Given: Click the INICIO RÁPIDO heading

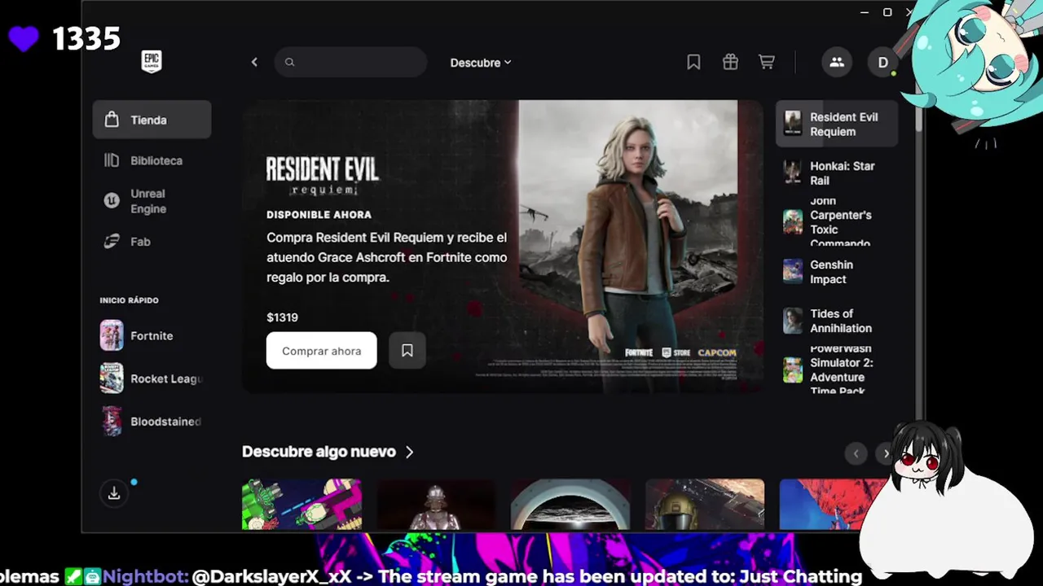Looking at the screenshot, I should point(129,300).
